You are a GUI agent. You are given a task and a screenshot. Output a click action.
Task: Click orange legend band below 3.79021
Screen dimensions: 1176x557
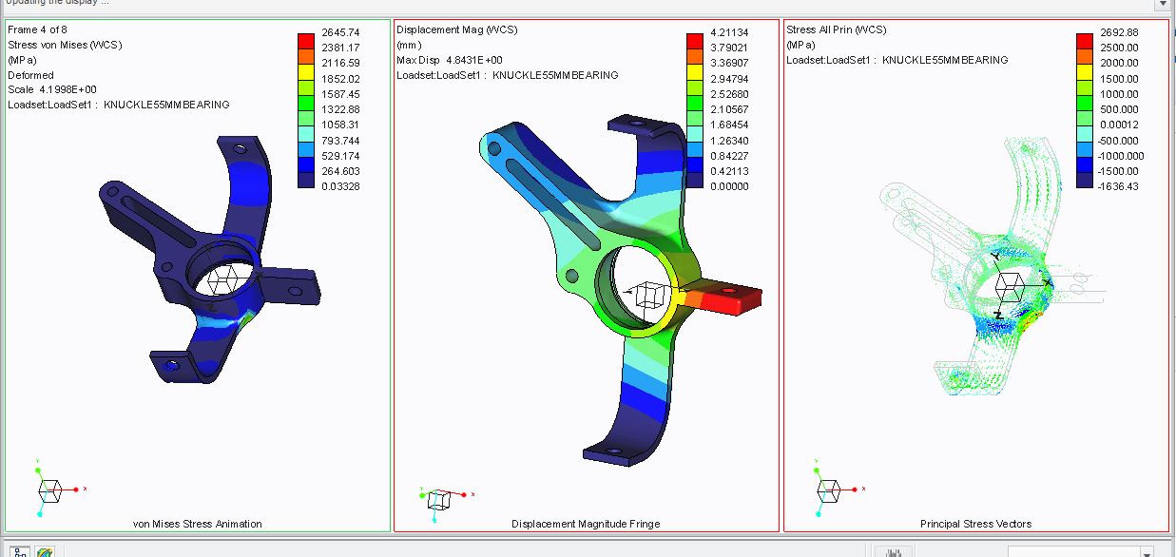pos(695,56)
